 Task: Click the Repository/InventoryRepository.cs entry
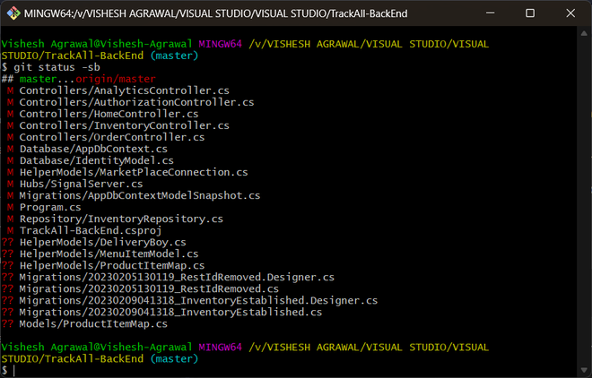click(x=121, y=219)
